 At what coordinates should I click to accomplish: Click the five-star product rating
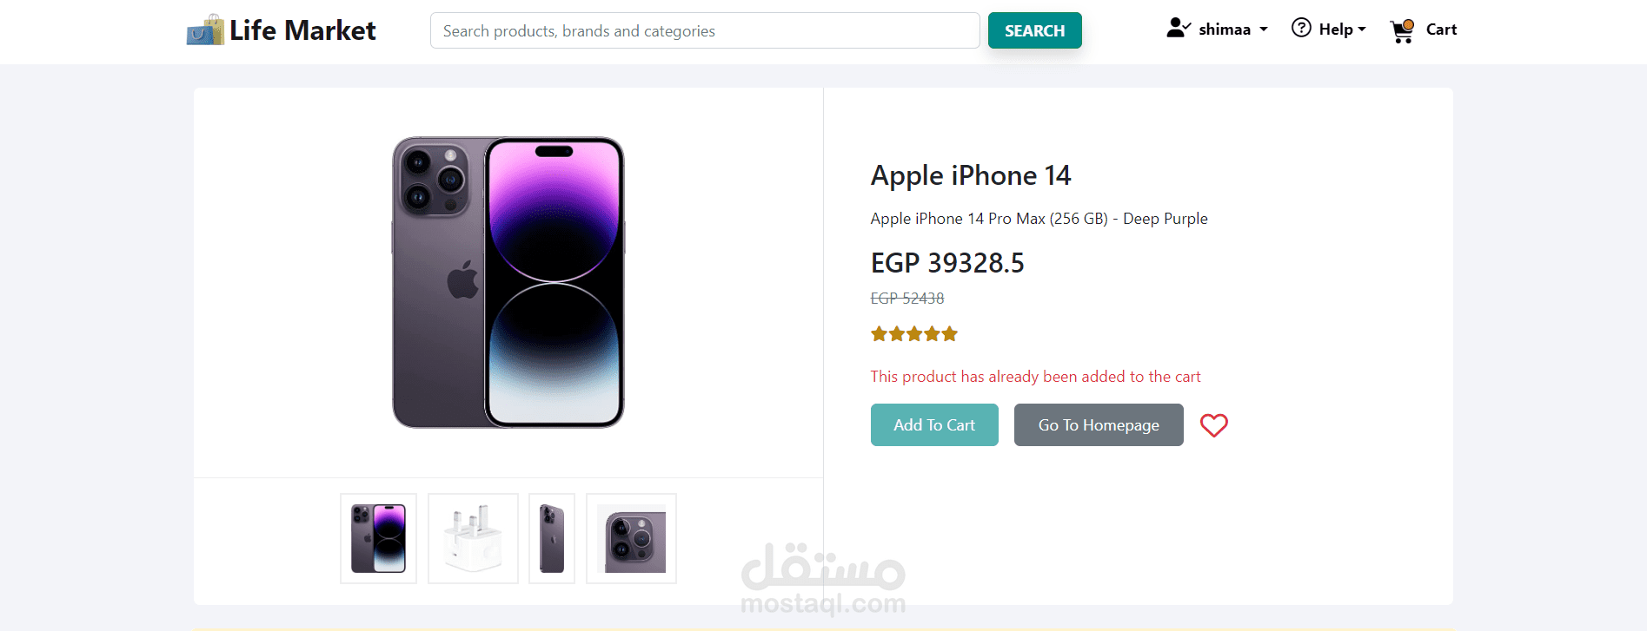(x=914, y=334)
